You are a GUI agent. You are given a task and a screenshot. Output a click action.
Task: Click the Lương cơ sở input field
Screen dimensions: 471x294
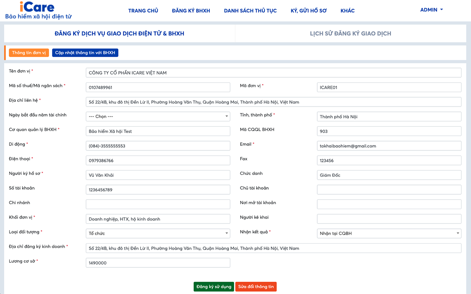(x=158, y=263)
